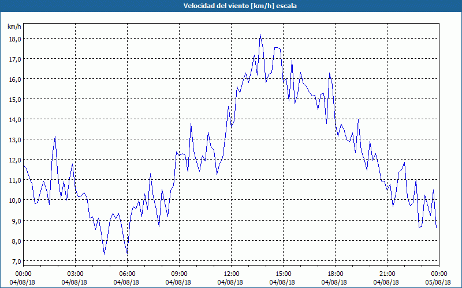Viewport: 462px width, 288px height.
Task: Click the '15:00' time label
Action: (x=284, y=274)
